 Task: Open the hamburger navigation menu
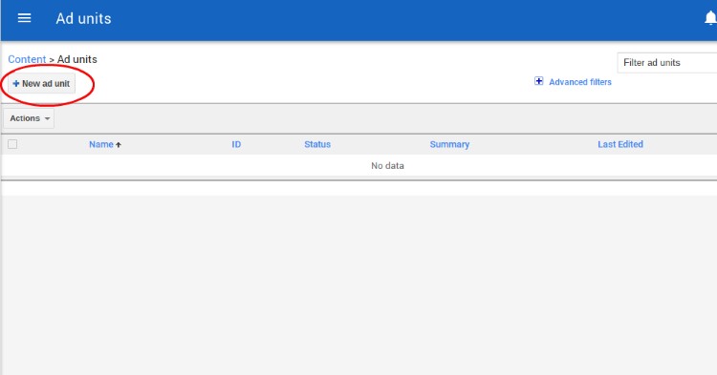[x=24, y=18]
